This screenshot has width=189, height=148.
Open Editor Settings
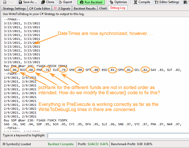pos(167,2)
